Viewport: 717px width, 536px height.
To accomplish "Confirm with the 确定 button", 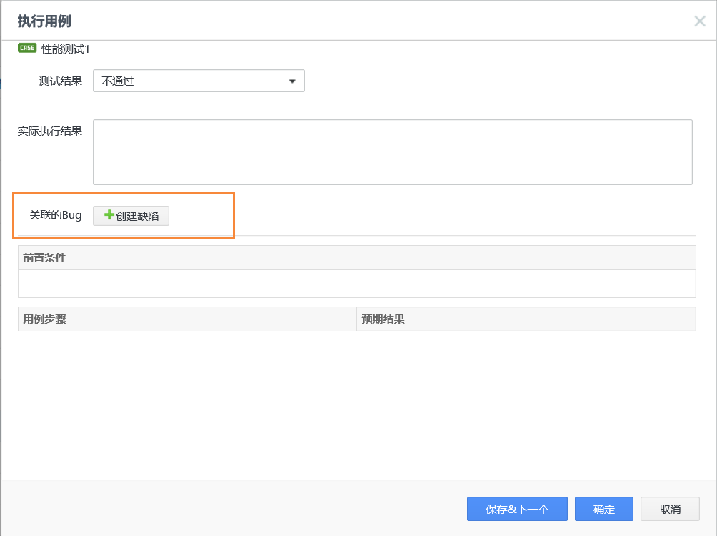I will pos(603,509).
